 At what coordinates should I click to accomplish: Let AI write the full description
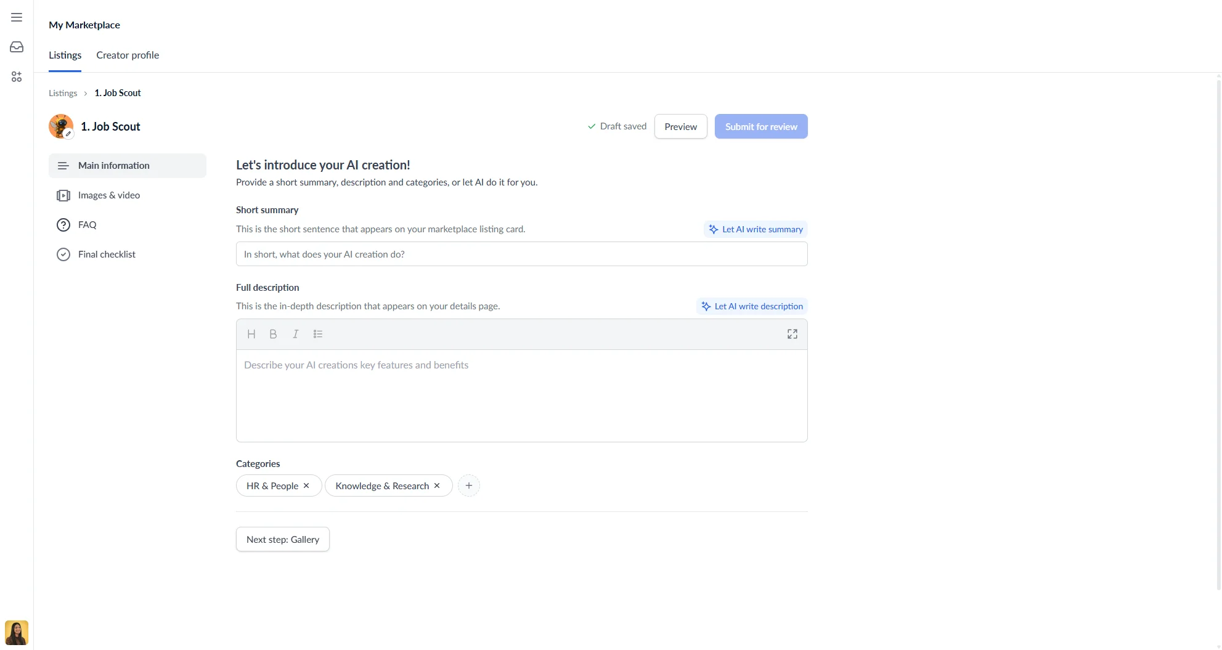751,306
